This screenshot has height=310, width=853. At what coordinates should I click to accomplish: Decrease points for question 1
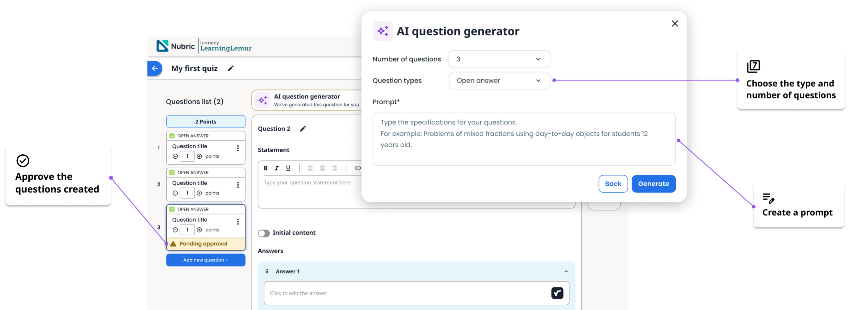(175, 156)
